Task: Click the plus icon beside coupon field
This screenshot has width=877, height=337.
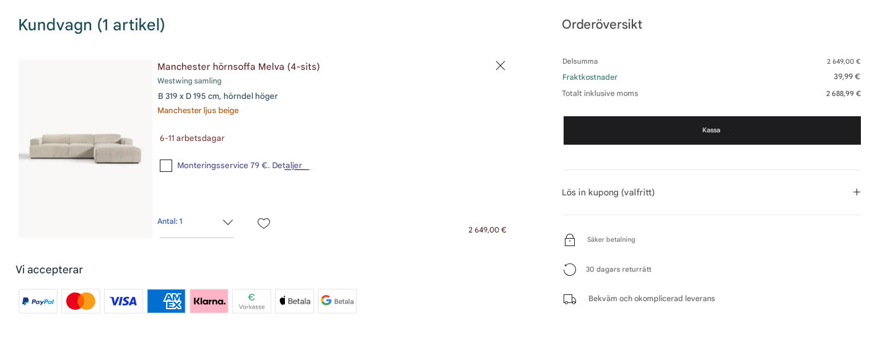Action: (x=857, y=192)
